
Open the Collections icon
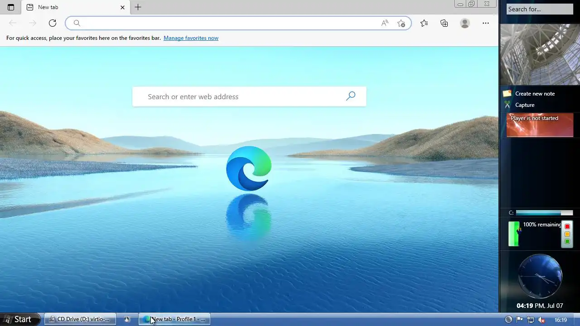pyautogui.click(x=444, y=23)
